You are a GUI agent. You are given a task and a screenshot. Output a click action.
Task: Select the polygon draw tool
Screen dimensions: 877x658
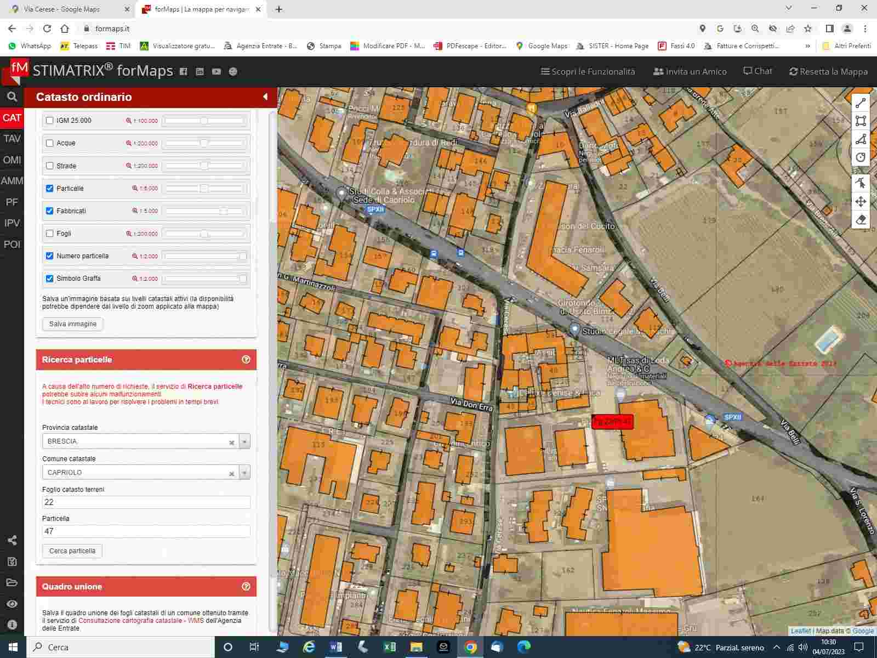tap(861, 139)
